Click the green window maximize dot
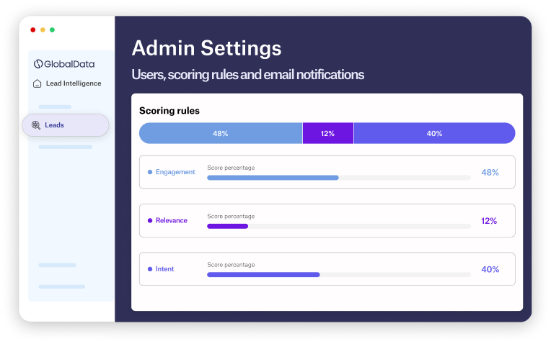Image resolution: width=551 pixels, height=344 pixels. click(x=52, y=30)
